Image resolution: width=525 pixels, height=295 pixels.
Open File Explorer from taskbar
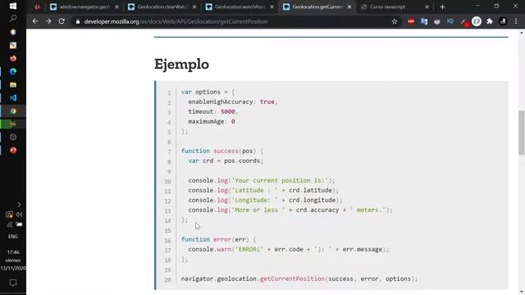[x=13, y=84]
